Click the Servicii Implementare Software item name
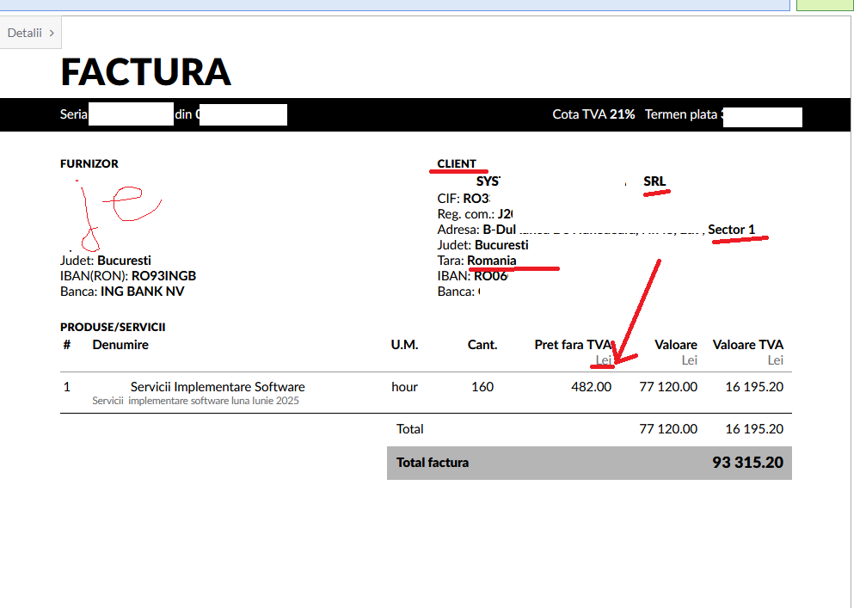The image size is (866, 608). coord(218,387)
